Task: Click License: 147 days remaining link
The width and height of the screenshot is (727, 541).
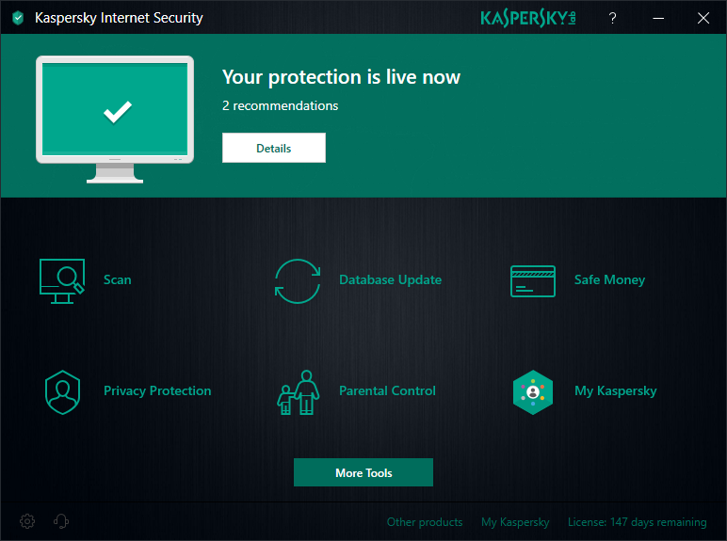Action: click(x=637, y=522)
